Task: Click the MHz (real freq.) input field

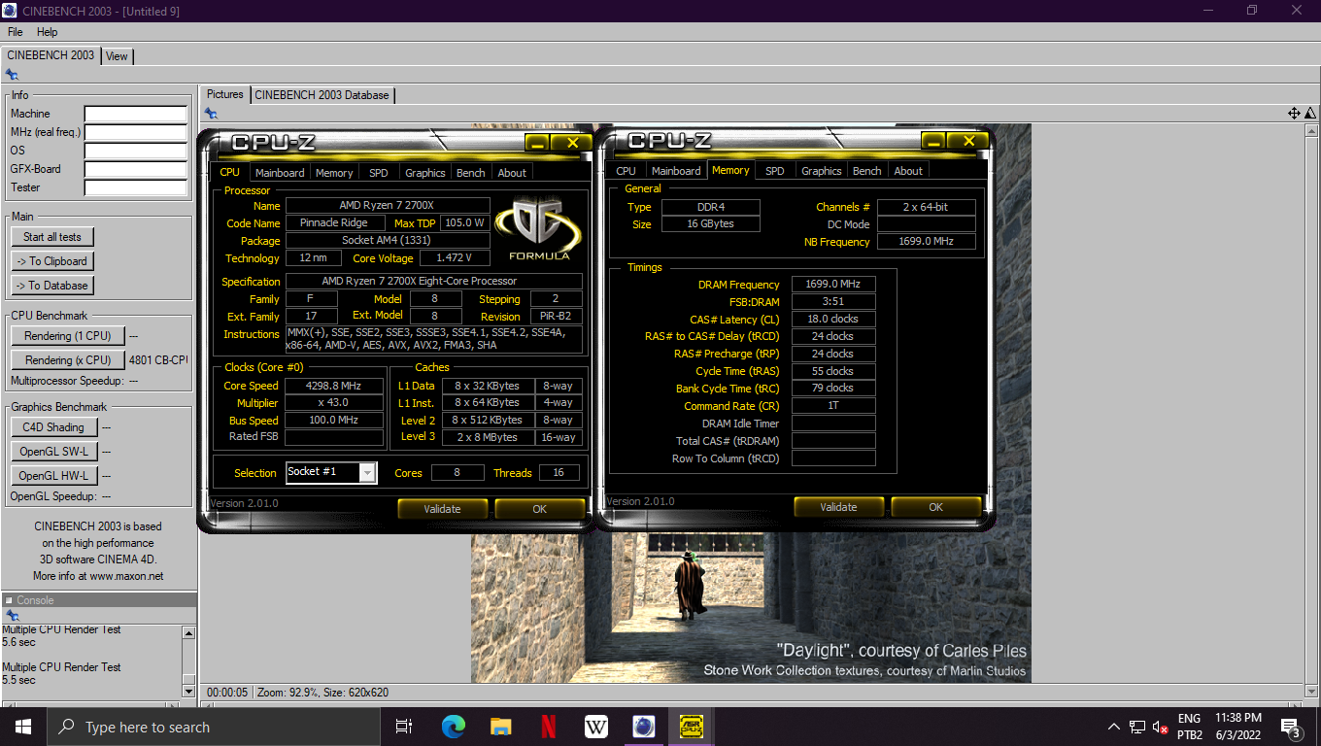Action: (135, 132)
